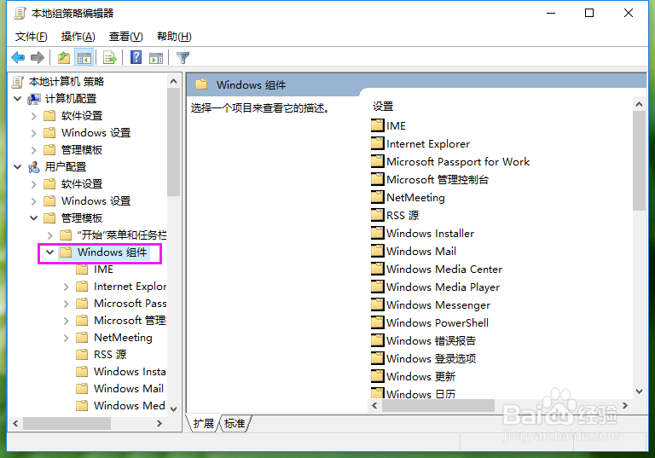
Task: Click Windows 更新 folder icon
Action: (377, 376)
